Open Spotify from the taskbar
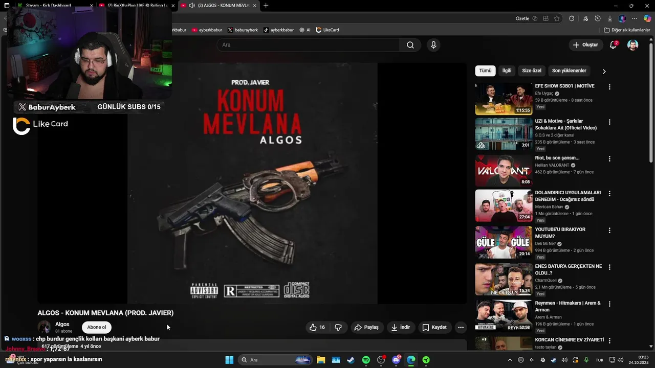 [x=366, y=360]
